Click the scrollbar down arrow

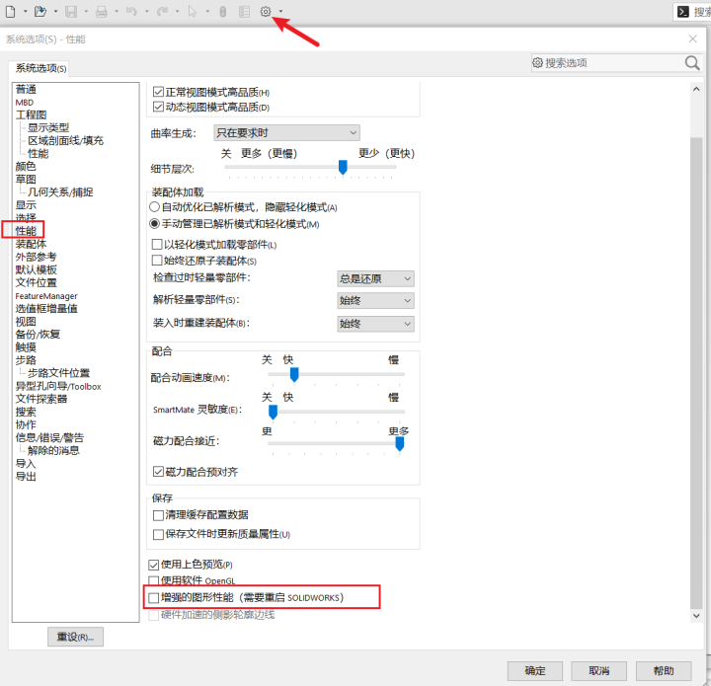696,615
